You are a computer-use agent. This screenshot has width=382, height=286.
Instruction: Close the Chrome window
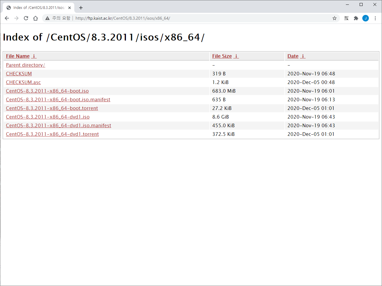pyautogui.click(x=375, y=4)
